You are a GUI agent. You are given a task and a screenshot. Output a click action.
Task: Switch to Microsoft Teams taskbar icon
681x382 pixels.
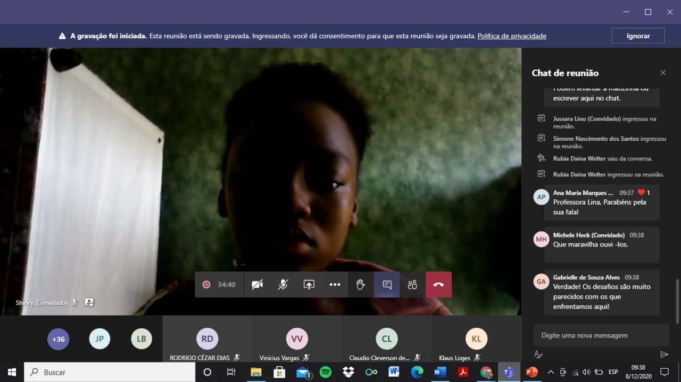(x=509, y=372)
